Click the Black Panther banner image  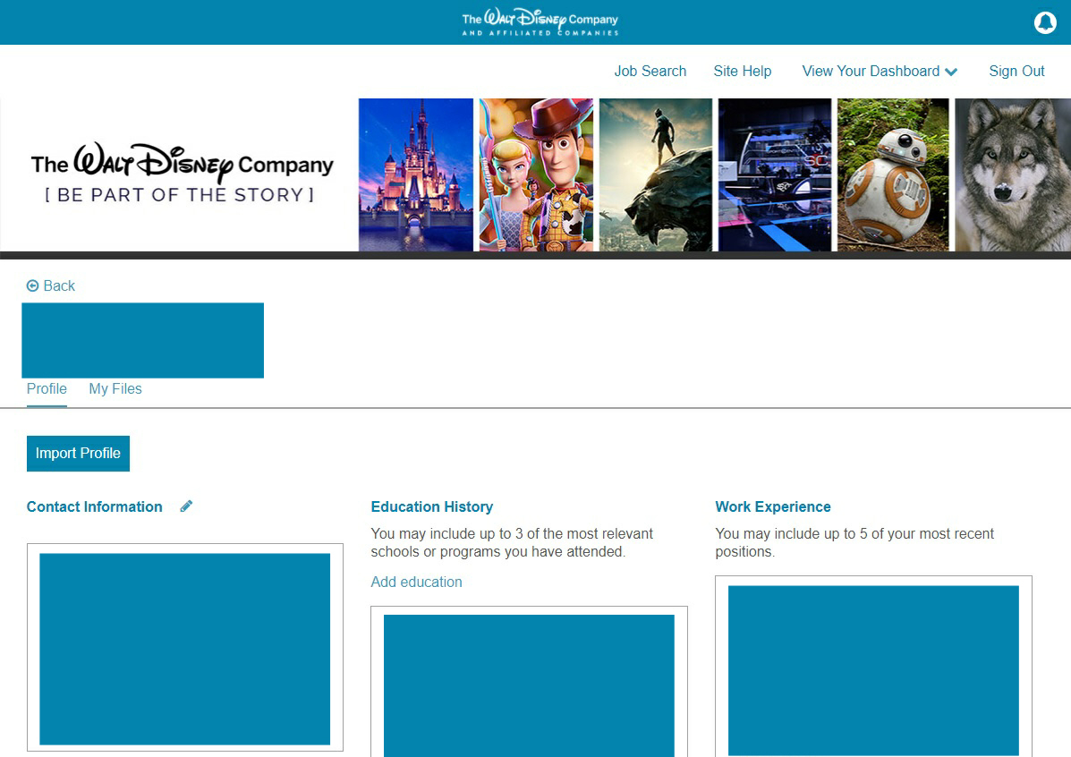point(654,174)
